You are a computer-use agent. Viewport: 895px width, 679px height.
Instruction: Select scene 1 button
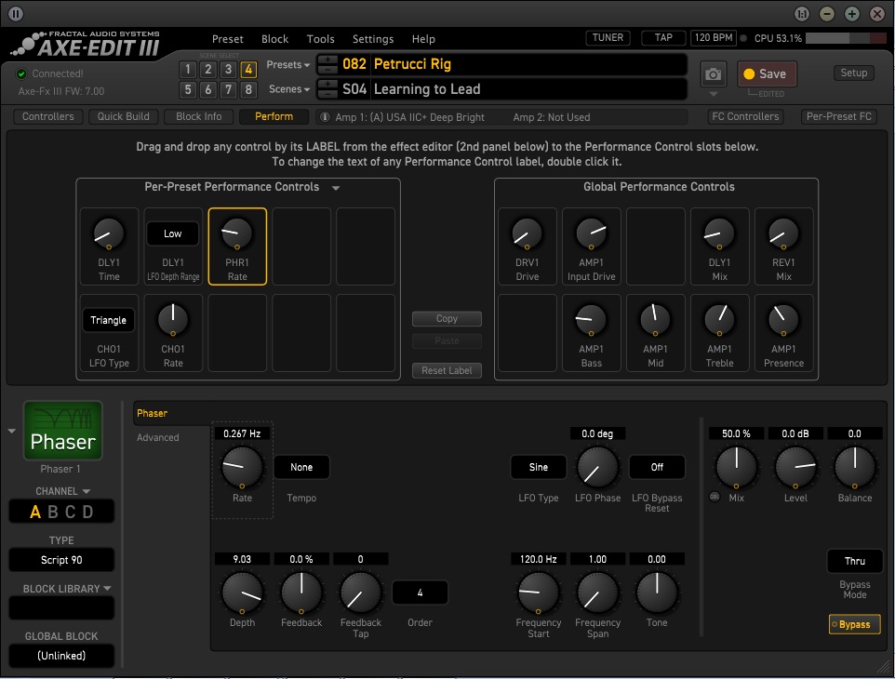tap(188, 69)
